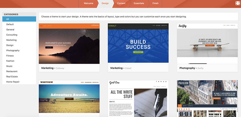The height and width of the screenshot is (117, 241).
Task: Choose the Restaurant category
Action: pos(12,71)
